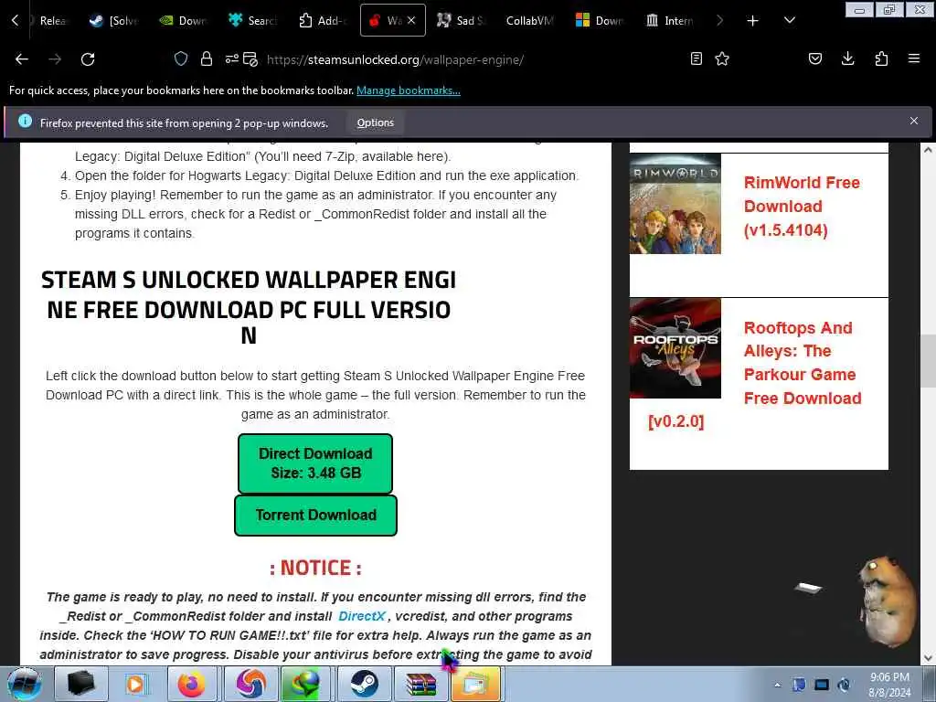
Task: Open the Firefox hamburger application menu
Action: (x=914, y=58)
